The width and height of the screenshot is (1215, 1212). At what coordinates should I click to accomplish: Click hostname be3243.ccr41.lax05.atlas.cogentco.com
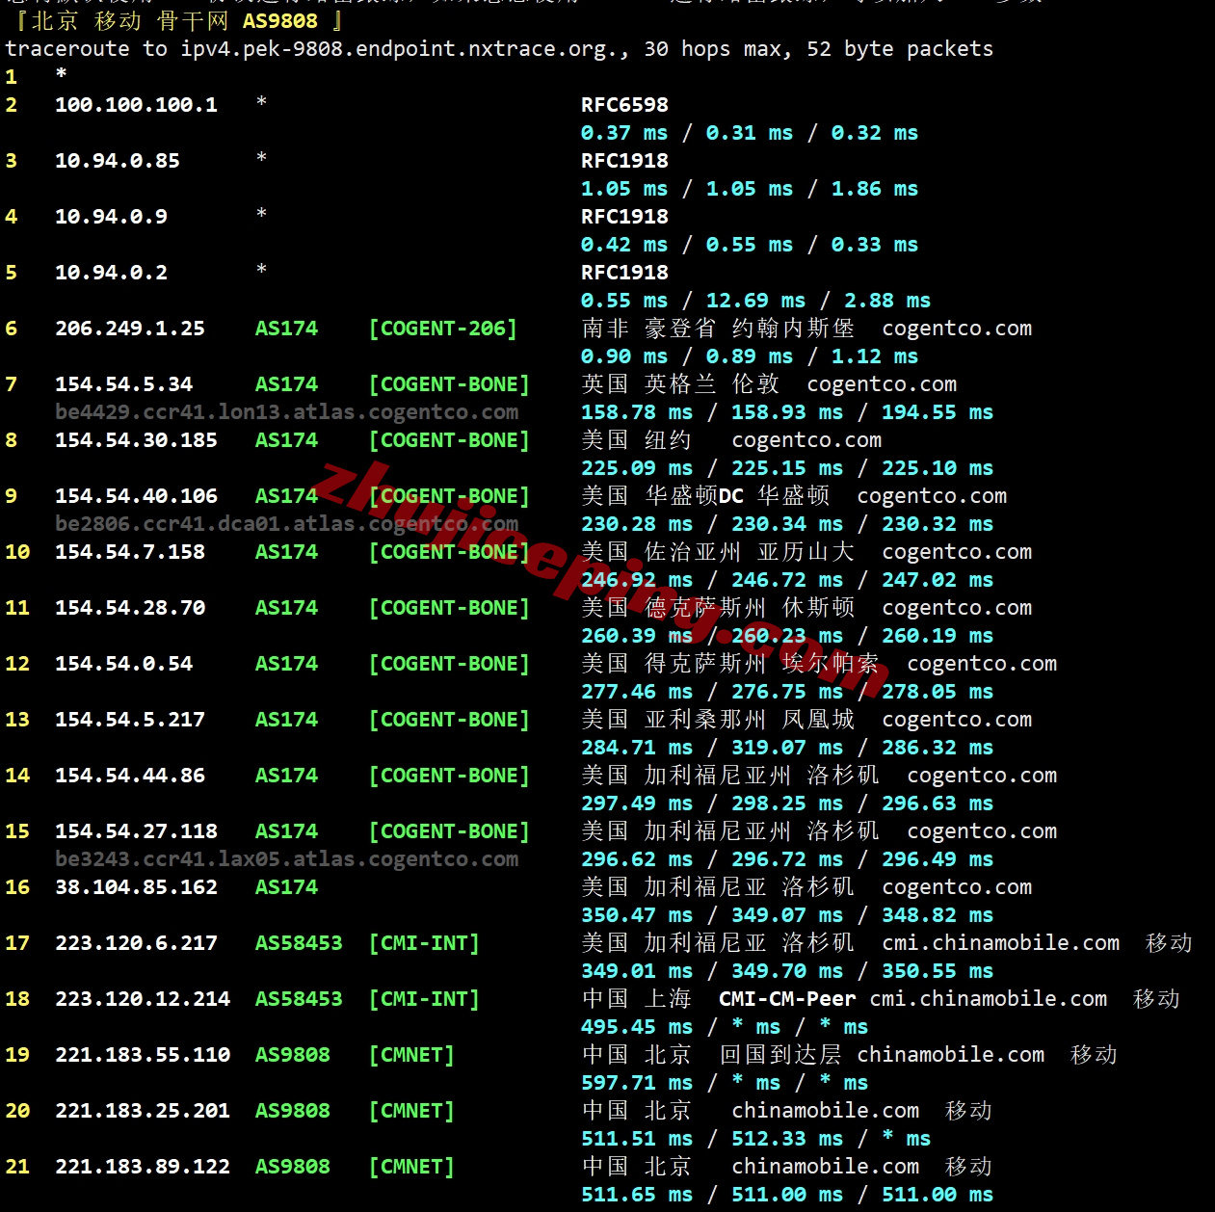(x=286, y=859)
